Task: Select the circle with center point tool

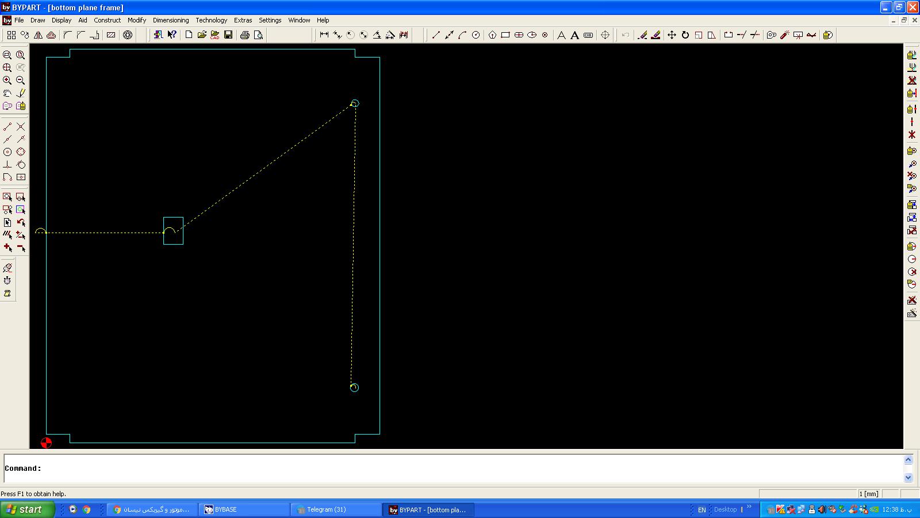Action: point(7,152)
